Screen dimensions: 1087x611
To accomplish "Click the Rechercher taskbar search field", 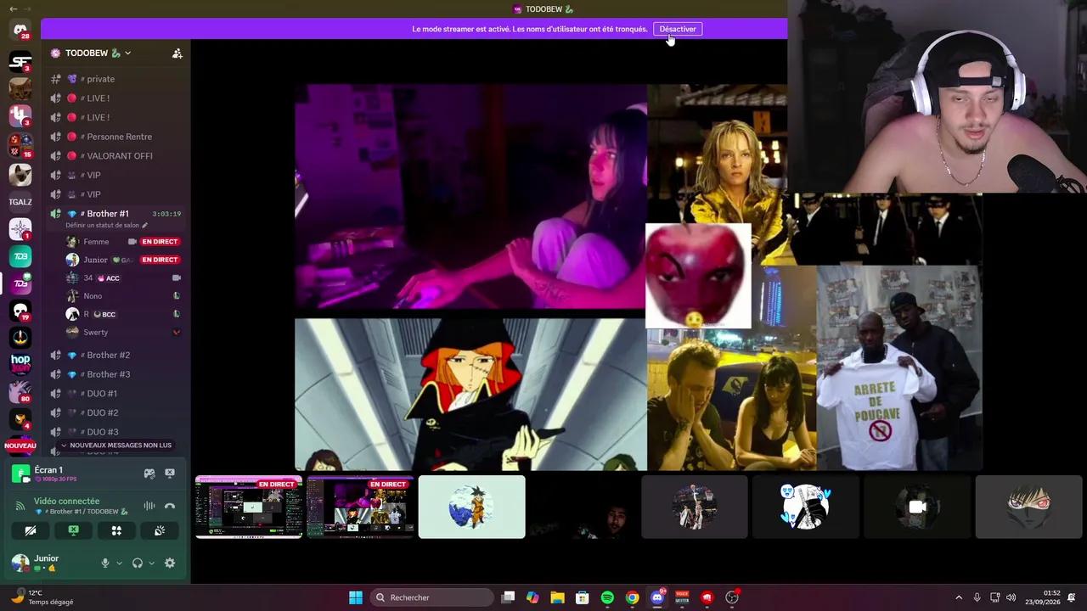I will [x=432, y=597].
